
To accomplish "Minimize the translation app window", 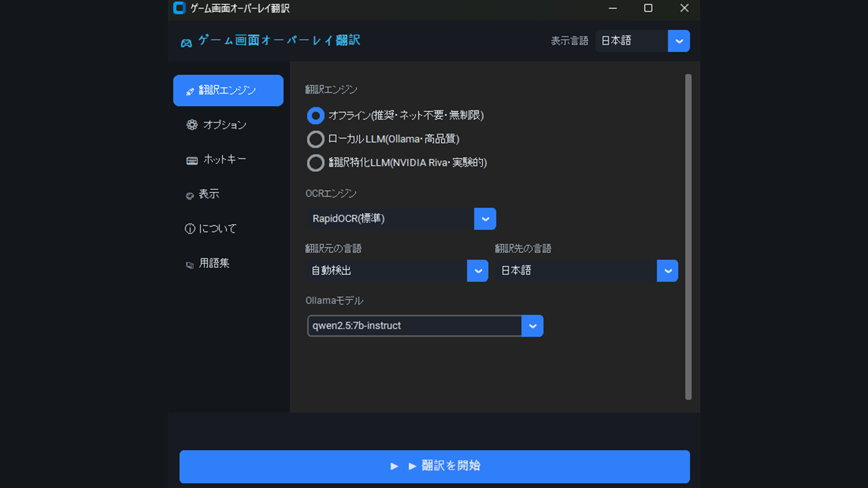I will click(613, 8).
